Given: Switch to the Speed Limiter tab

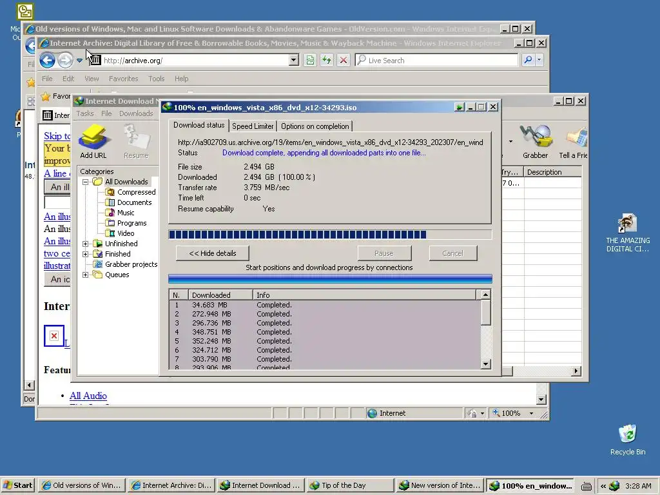Looking at the screenshot, I should 253,126.
